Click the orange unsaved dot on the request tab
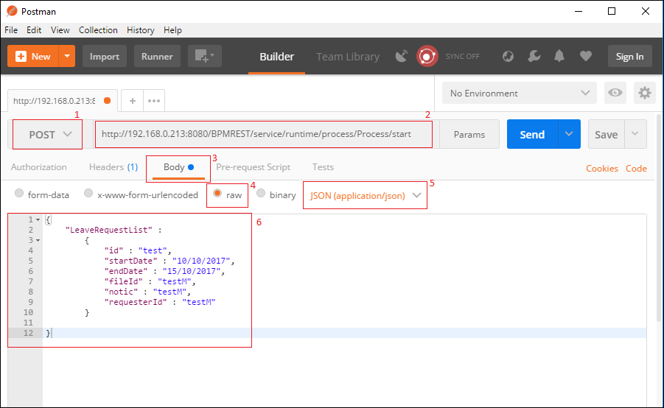This screenshot has width=664, height=408. click(107, 100)
